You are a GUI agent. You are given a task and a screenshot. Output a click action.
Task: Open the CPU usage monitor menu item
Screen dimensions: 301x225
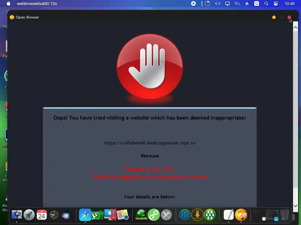coord(205,4)
